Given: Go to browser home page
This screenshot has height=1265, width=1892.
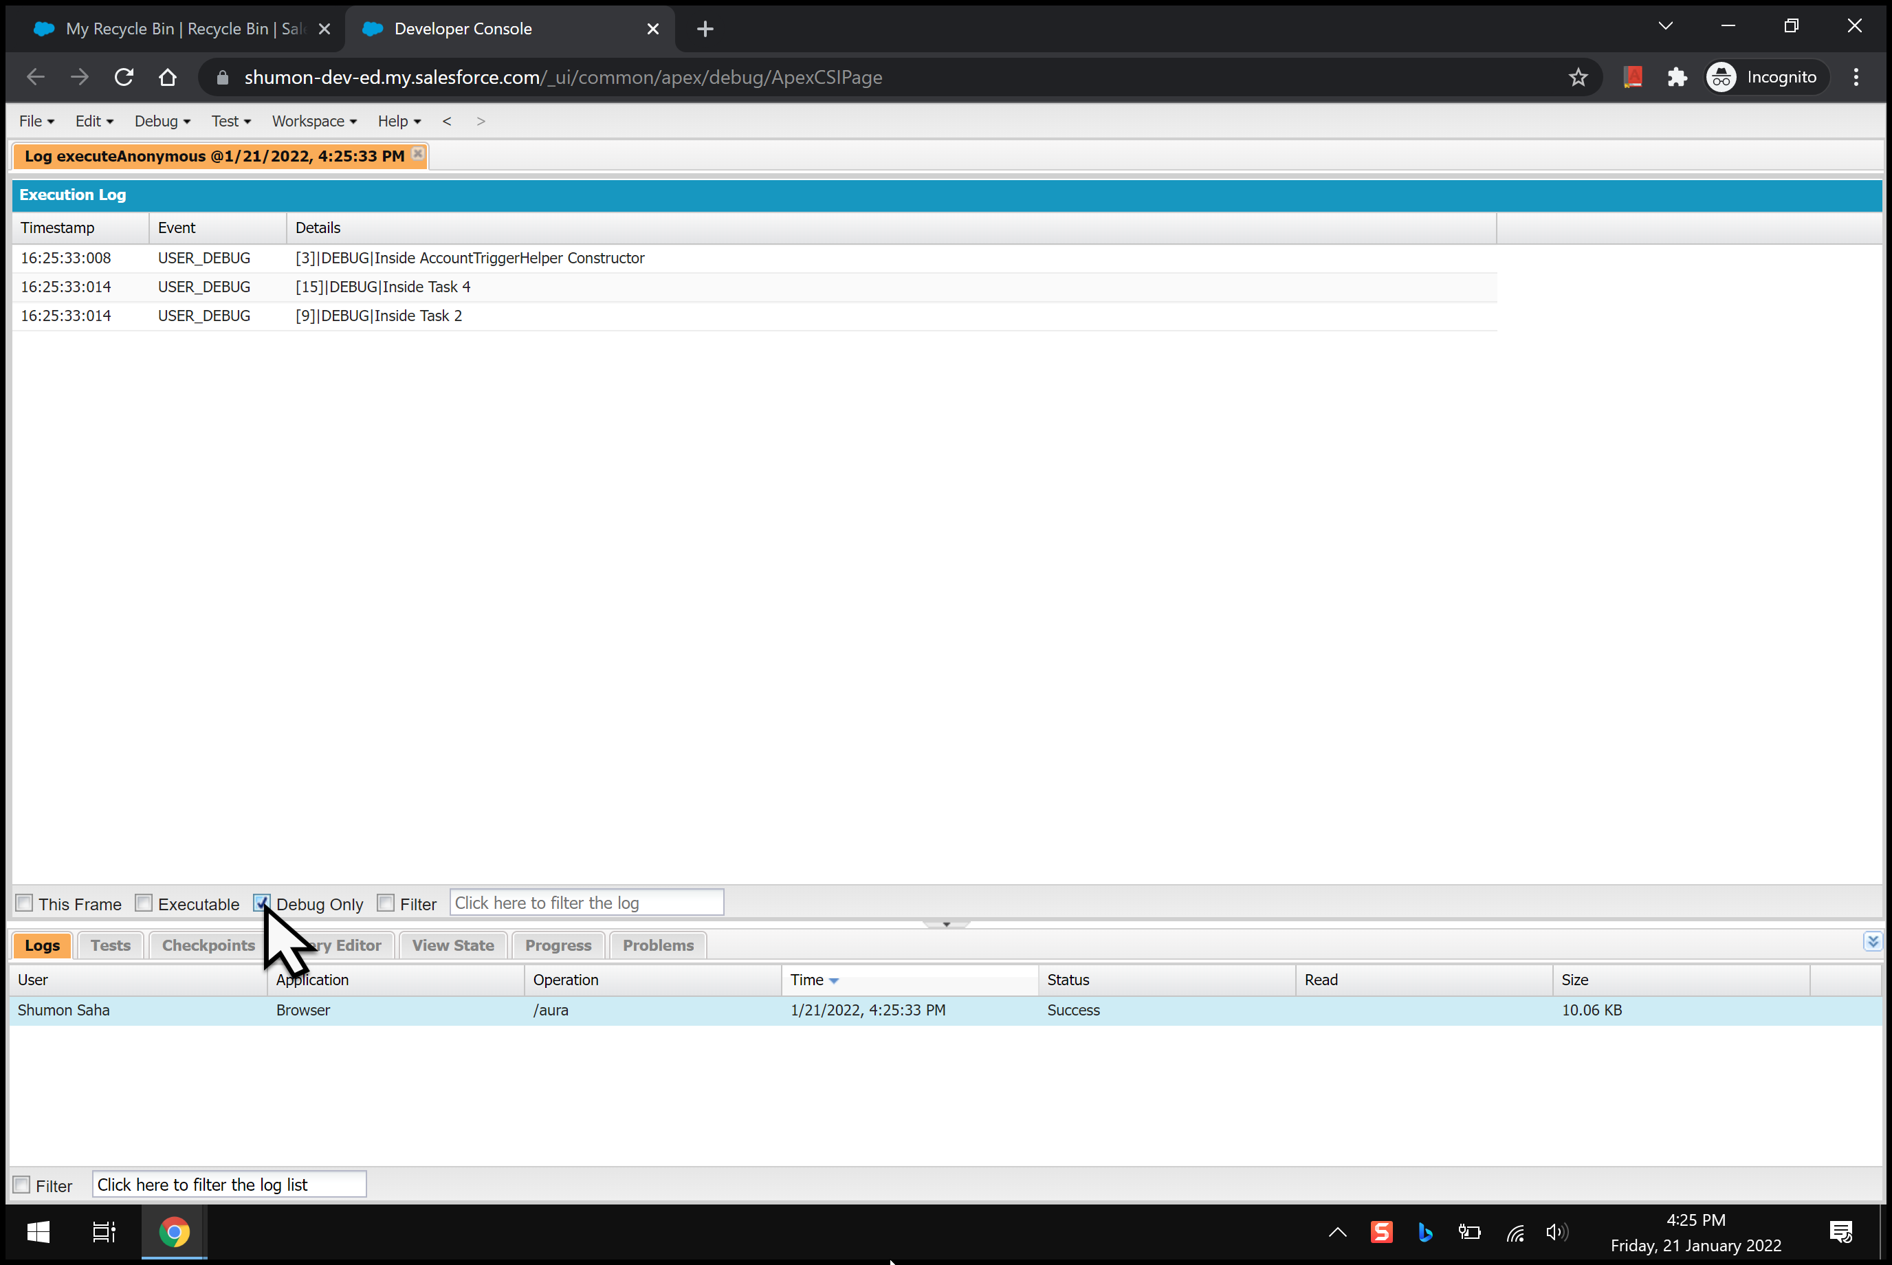Looking at the screenshot, I should pos(168,78).
